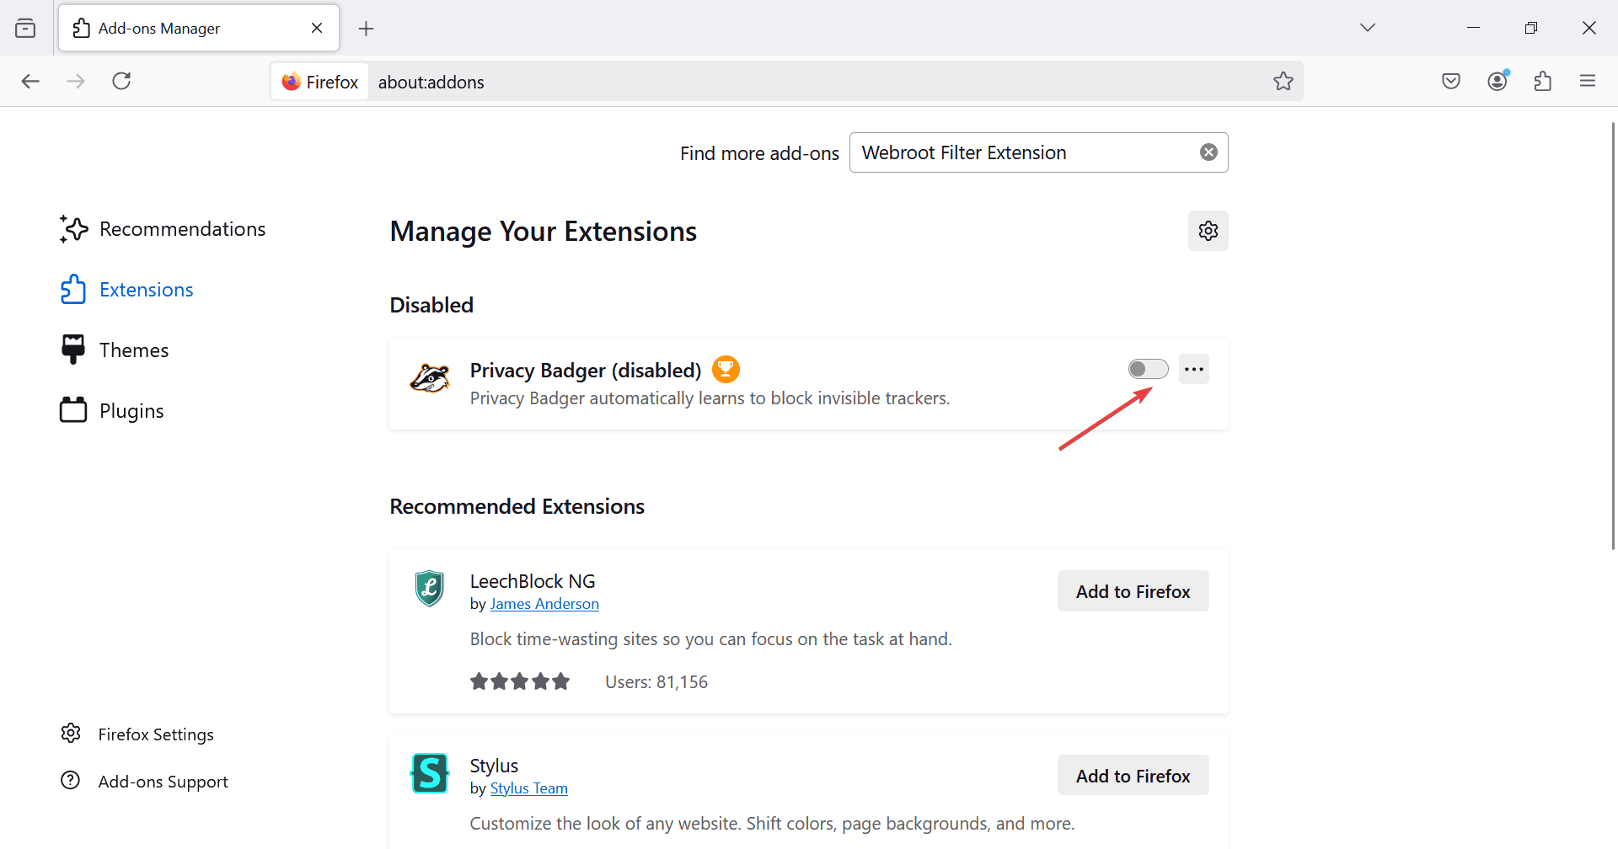
Task: Go back one page
Action: 30,81
